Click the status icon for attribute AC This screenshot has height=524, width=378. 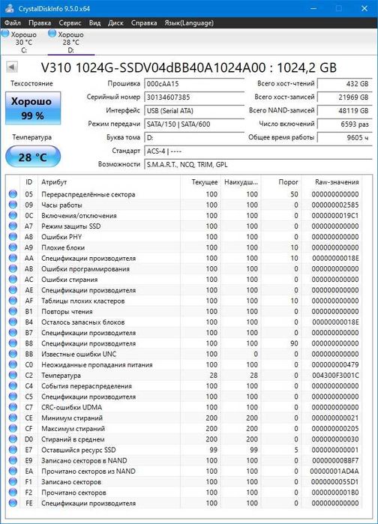[13, 279]
